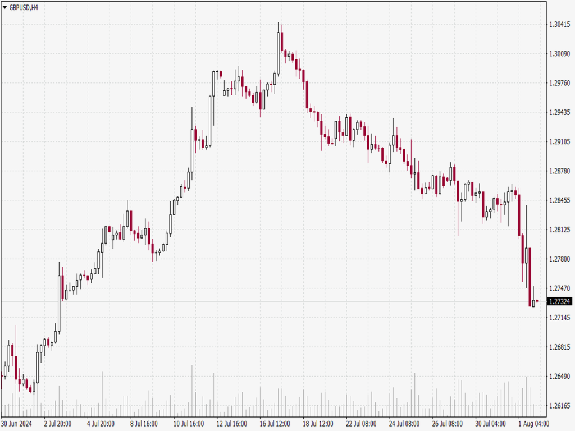The height and width of the screenshot is (431, 575).
Task: Click the highlighted price box on right scale
Action: point(559,301)
